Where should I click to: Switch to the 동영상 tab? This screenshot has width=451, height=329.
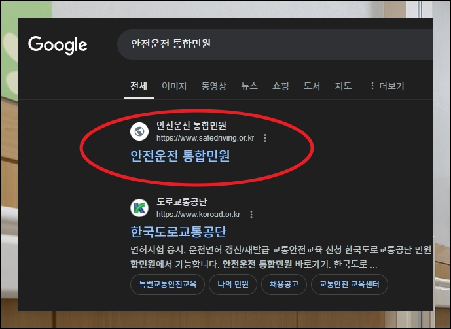click(x=213, y=86)
